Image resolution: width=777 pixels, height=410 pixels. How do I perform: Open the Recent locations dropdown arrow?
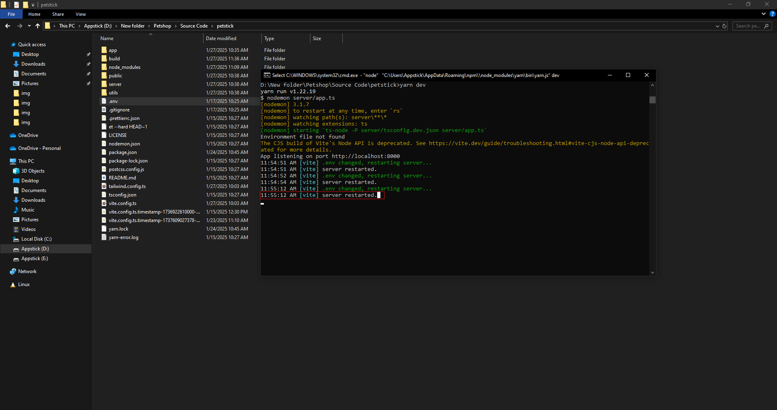pos(29,26)
